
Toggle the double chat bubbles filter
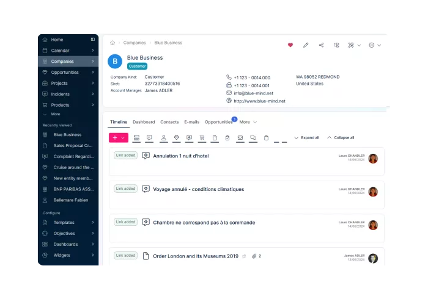click(x=253, y=138)
